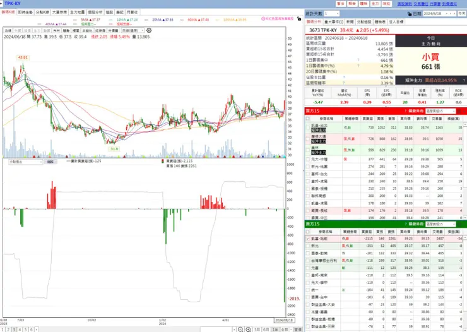Viewport: 467px width, 332px height.
Task: Select the 台灣摩根士丹利 seller row
Action: [384, 261]
